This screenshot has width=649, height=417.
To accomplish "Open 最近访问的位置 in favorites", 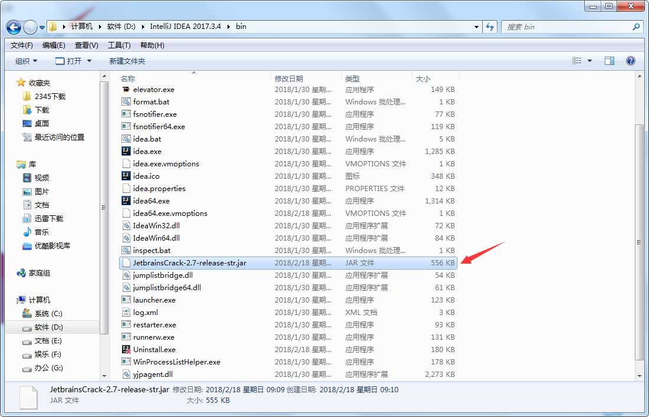I will coord(54,137).
